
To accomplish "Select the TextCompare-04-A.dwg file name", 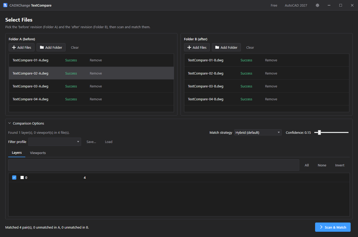I will point(31,99).
